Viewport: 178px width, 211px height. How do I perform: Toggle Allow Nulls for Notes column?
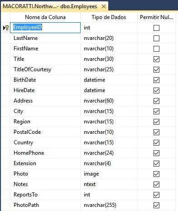156,184
